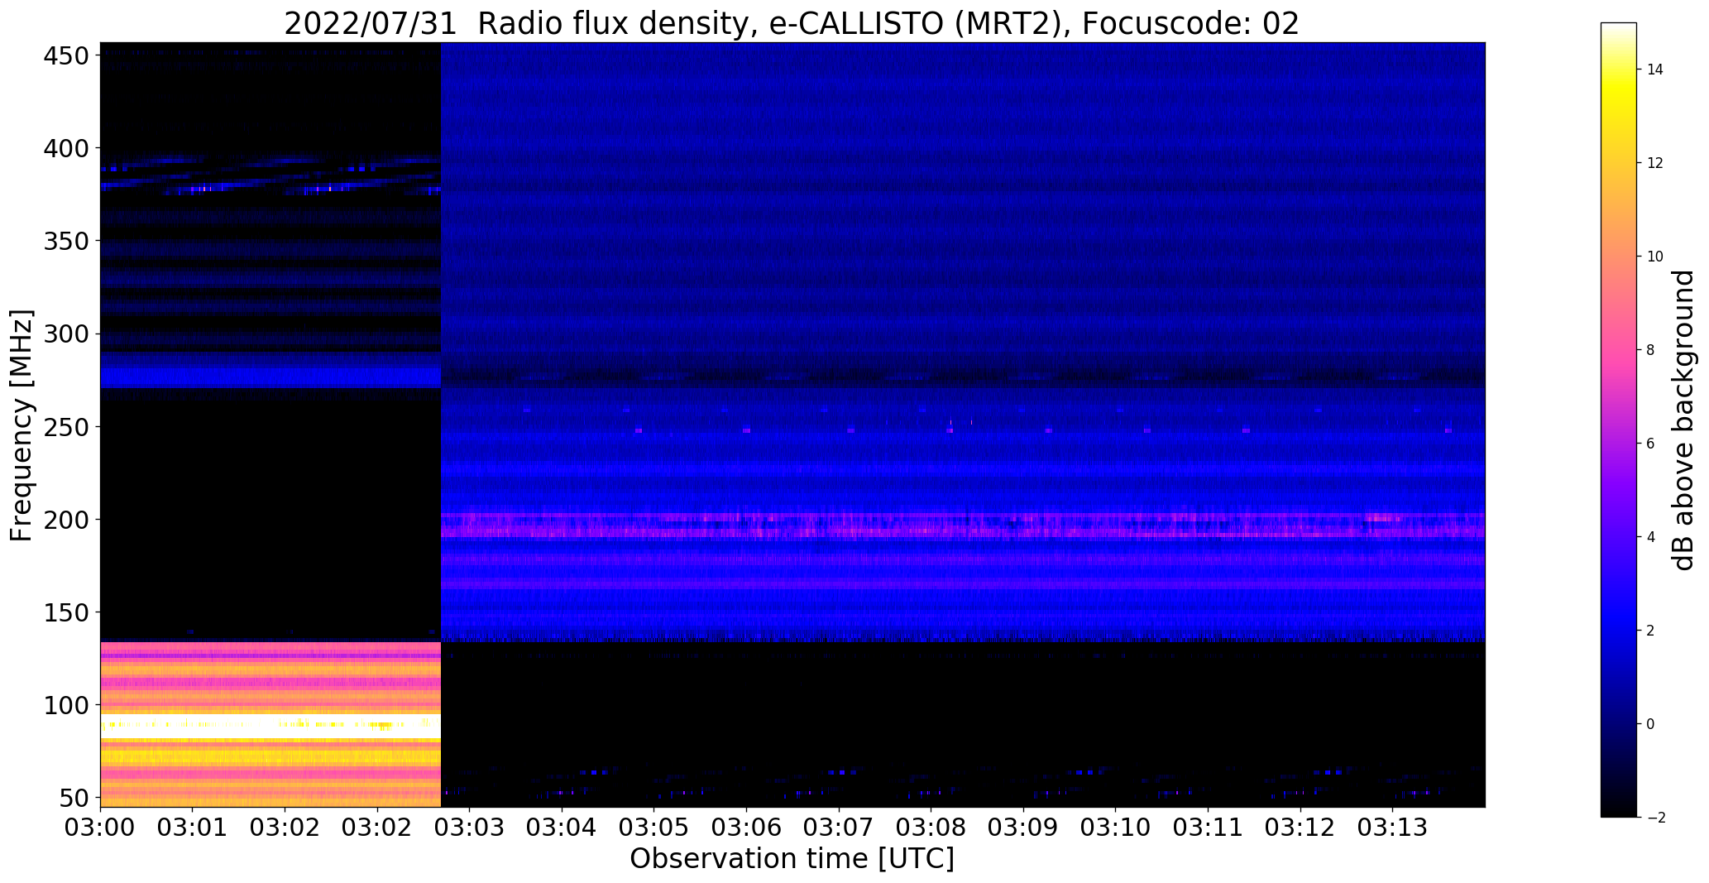Image resolution: width=1709 pixels, height=883 pixels.
Task: Click the 03:00 time tick label
Action: click(x=100, y=827)
